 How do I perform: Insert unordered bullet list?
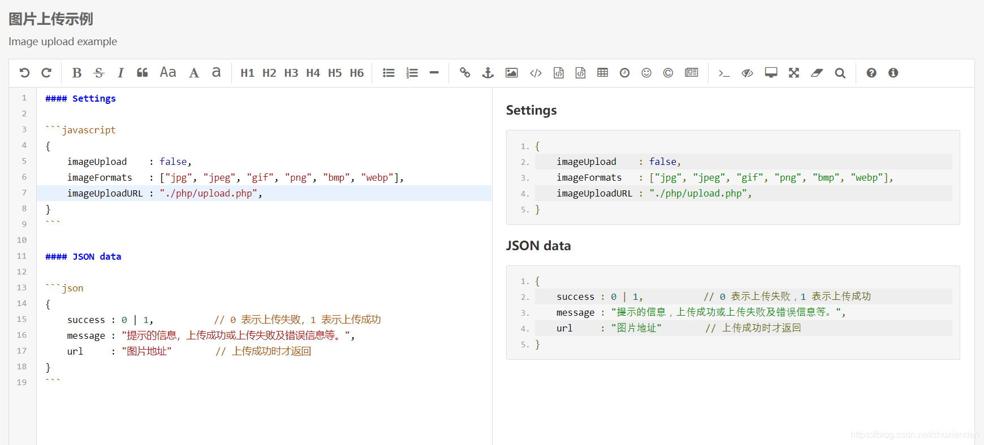(389, 73)
